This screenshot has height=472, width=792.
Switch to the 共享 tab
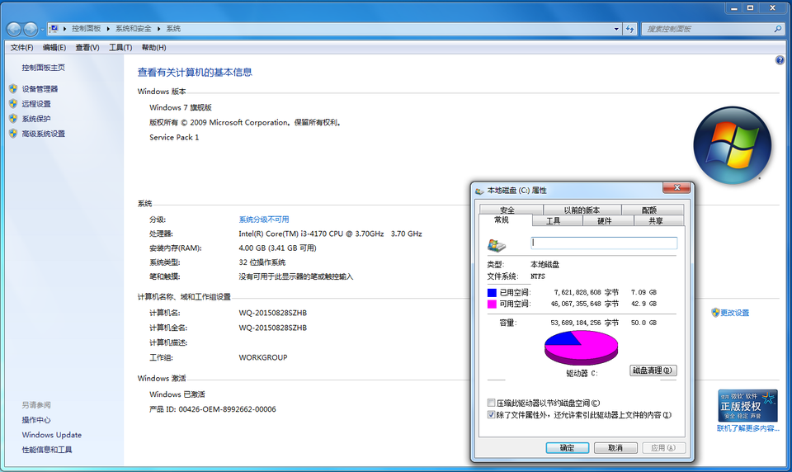click(656, 221)
